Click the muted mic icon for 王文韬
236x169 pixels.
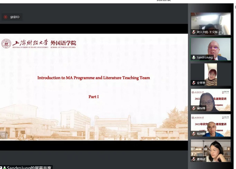(x=194, y=32)
